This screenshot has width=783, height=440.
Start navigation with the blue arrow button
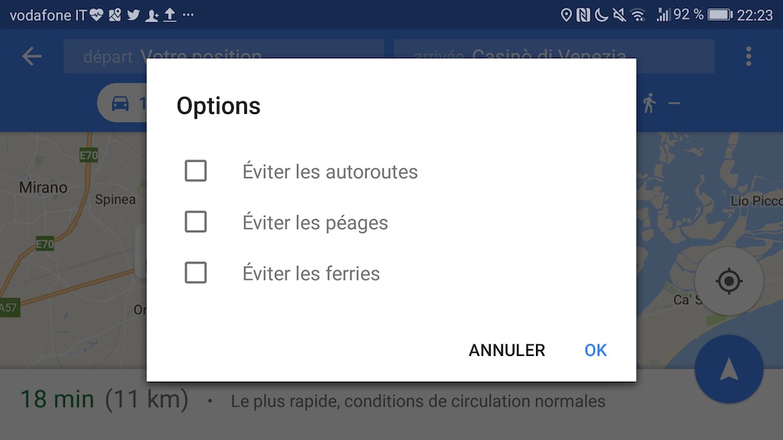point(729,370)
